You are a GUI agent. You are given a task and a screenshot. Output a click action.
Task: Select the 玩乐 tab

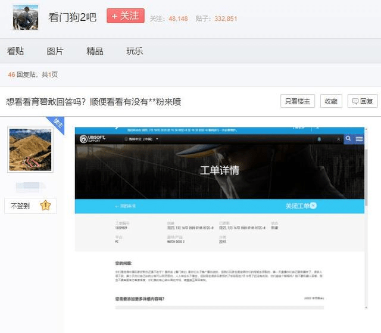click(135, 51)
